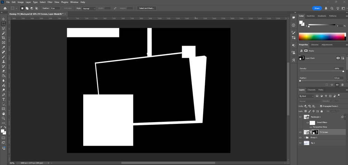Viewport: 348px width, 165px height.
Task: Hide the Rectangle 1 layer
Action: tap(300, 117)
